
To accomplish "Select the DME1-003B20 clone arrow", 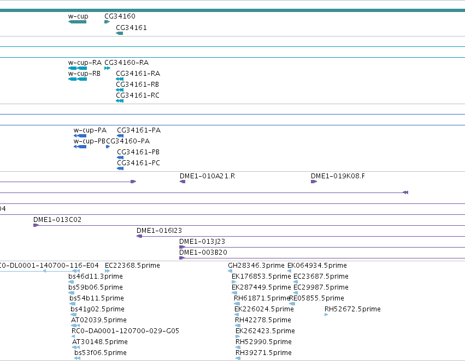I will click(183, 258).
